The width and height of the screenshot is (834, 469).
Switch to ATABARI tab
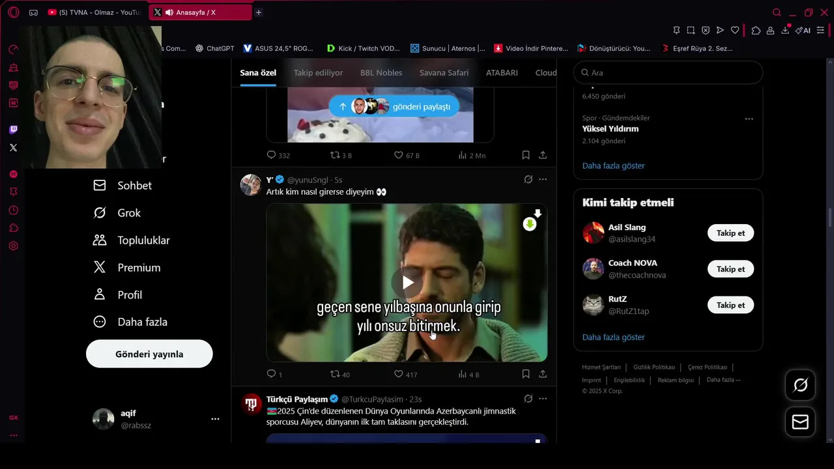click(x=502, y=72)
